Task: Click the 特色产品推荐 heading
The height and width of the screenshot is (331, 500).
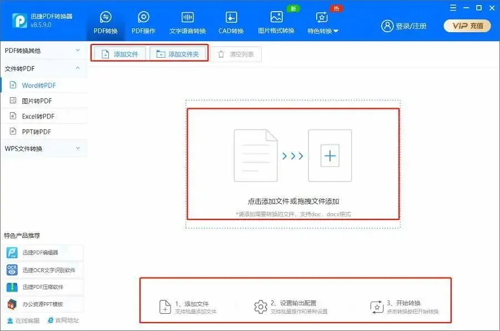Action: [x=22, y=235]
